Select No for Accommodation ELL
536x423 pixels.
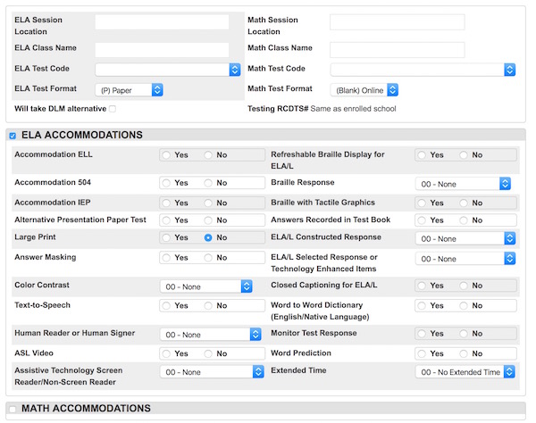[x=208, y=155]
